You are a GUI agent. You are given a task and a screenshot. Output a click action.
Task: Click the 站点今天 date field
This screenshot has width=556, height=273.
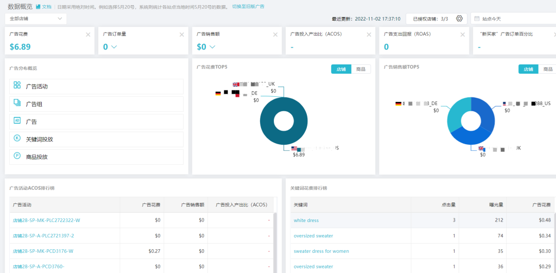(513, 19)
